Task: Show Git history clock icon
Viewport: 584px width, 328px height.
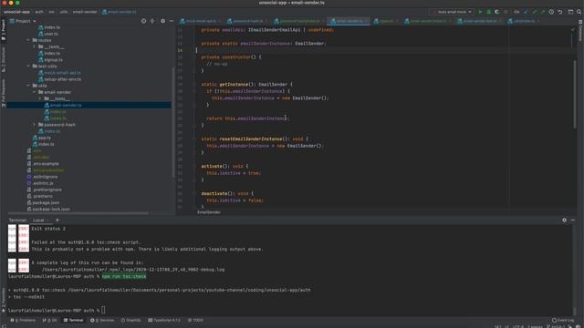Action: coord(551,12)
